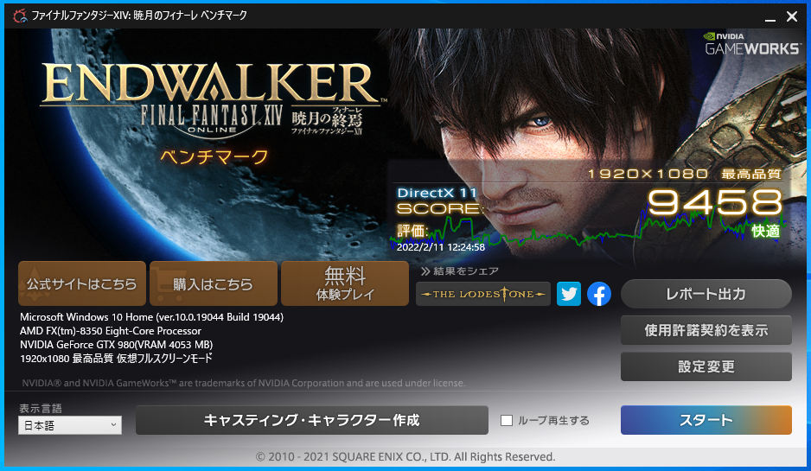Click the AMD FX(tm)-8350 processor line
This screenshot has height=471, width=811.
[111, 331]
